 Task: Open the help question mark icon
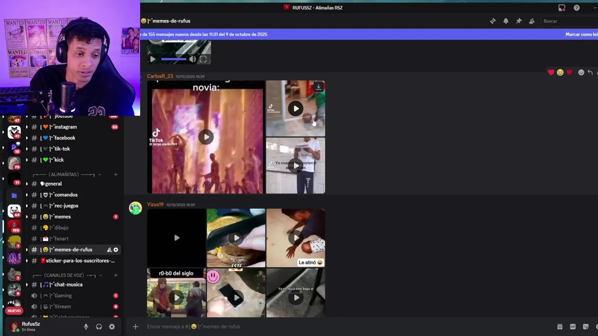[x=577, y=7]
